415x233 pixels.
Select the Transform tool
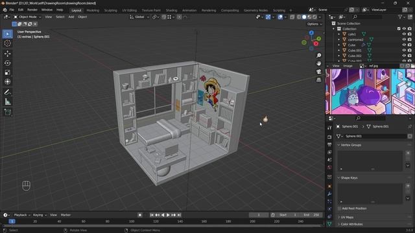pos(7,82)
